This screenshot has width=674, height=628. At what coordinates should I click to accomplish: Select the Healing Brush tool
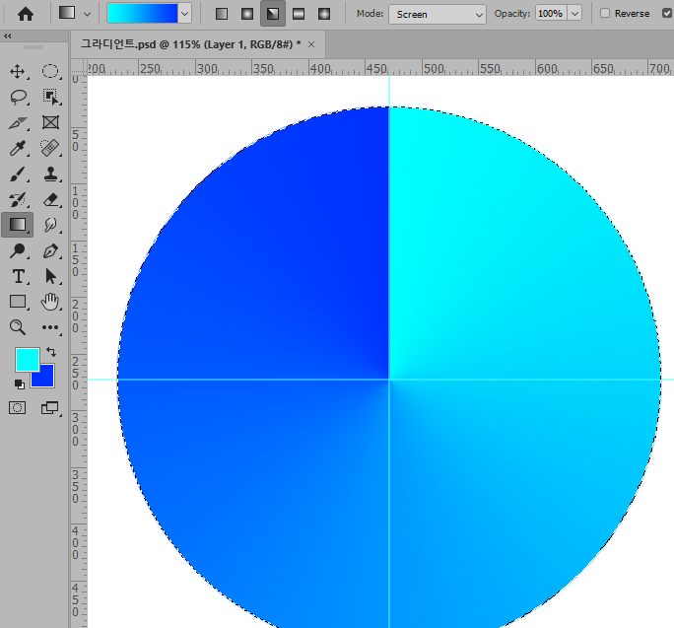[x=50, y=148]
